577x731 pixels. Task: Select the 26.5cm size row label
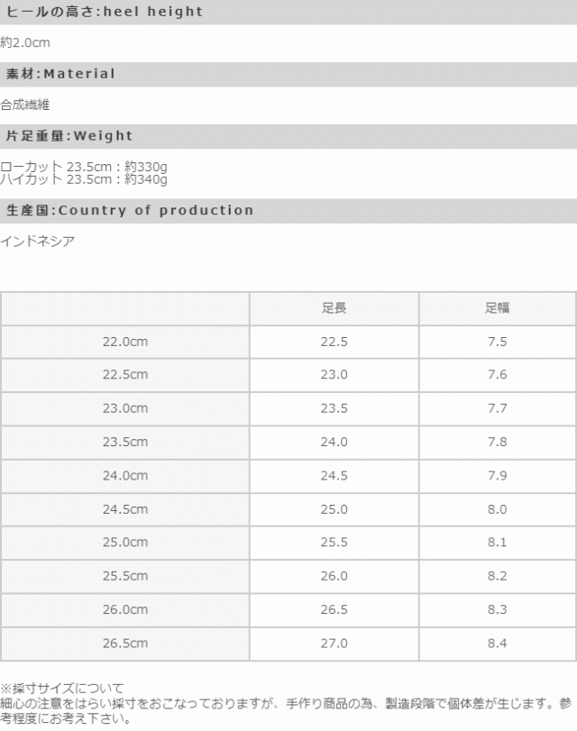click(125, 643)
